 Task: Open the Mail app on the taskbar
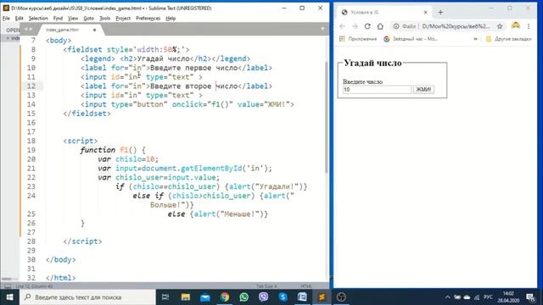[205, 297]
